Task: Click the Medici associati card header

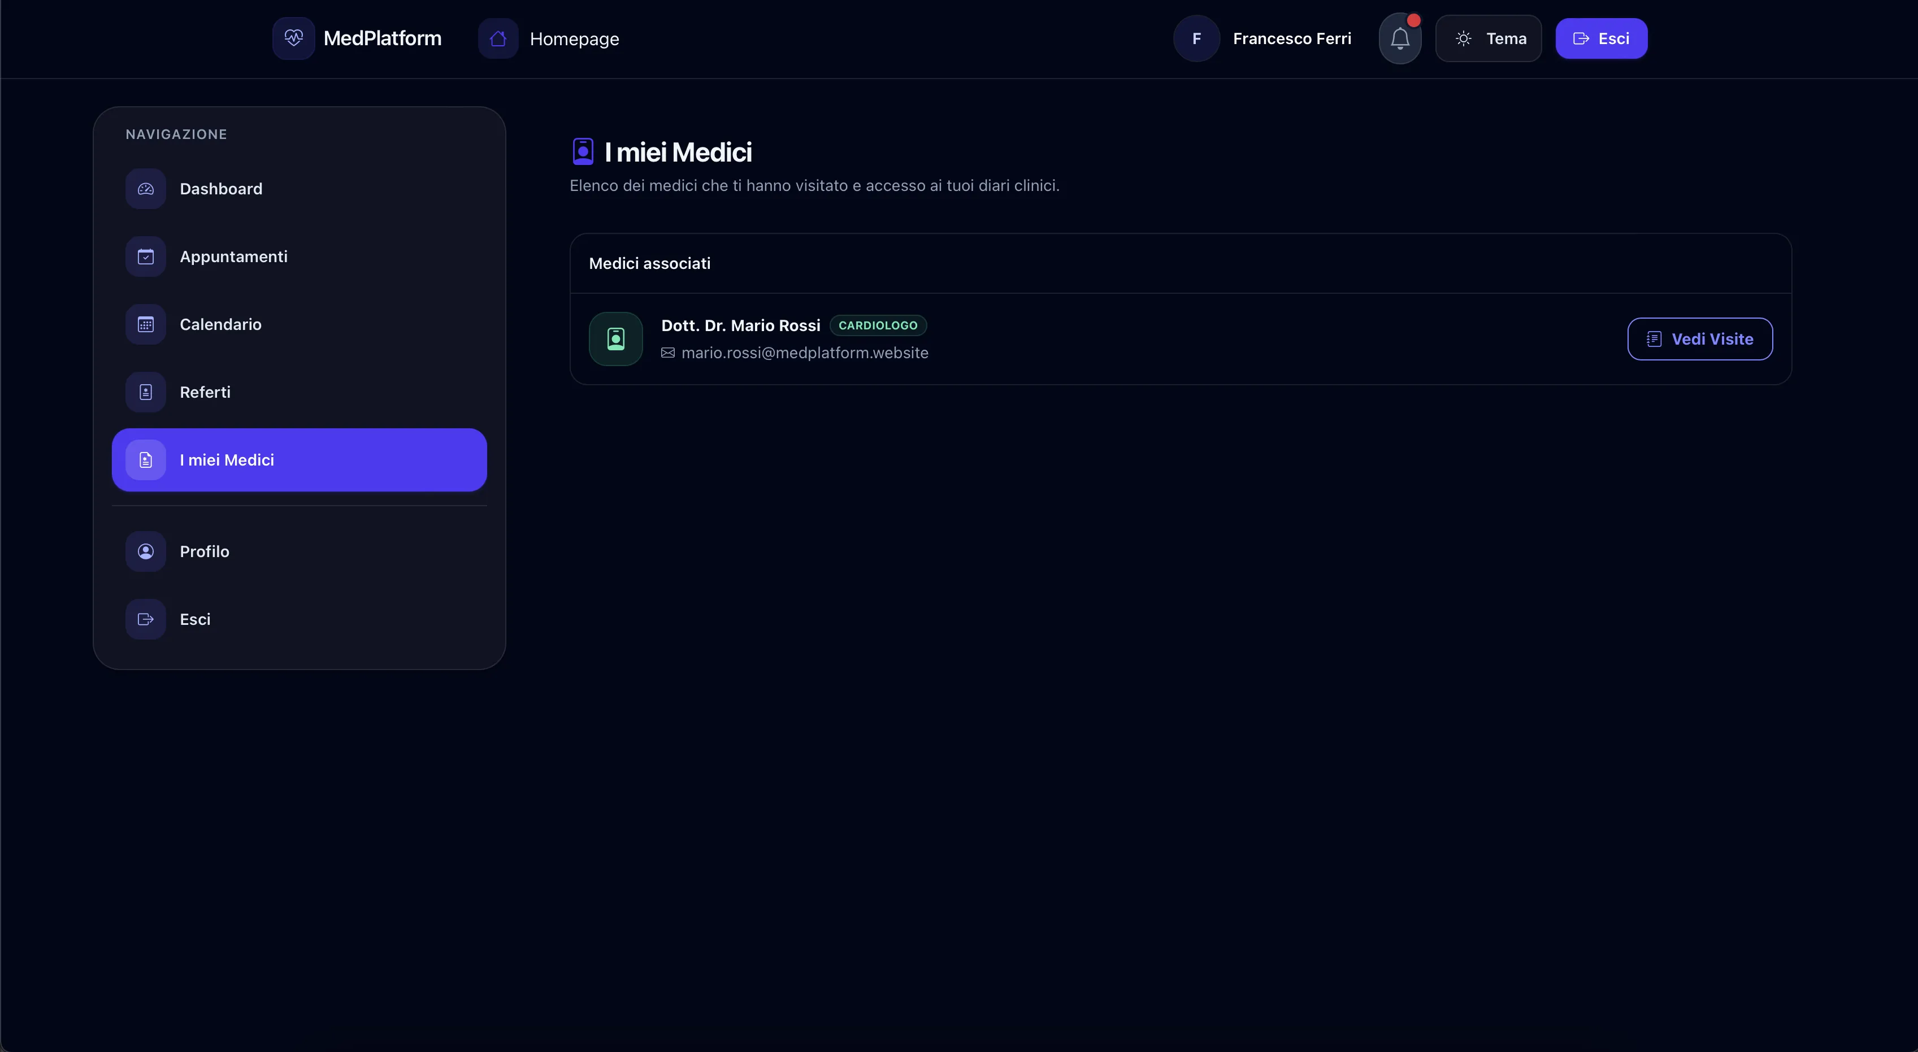Action: point(1181,263)
